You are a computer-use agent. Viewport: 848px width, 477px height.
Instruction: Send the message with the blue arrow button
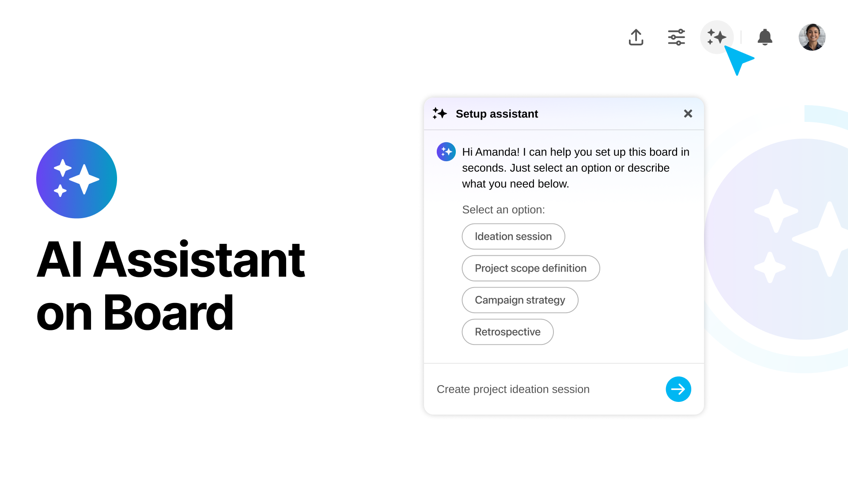click(678, 389)
